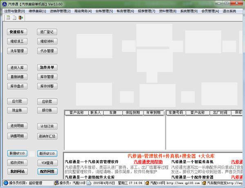
Task: Click the 联接QP110 button
Action: 17,153
